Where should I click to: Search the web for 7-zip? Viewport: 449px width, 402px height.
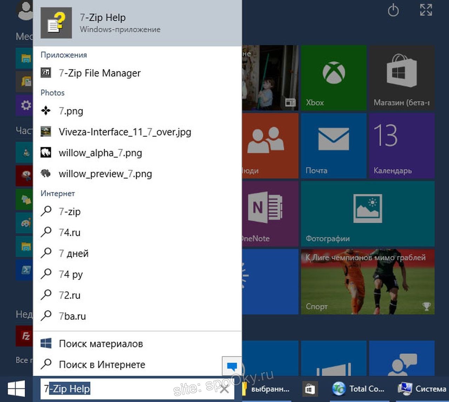pos(138,211)
